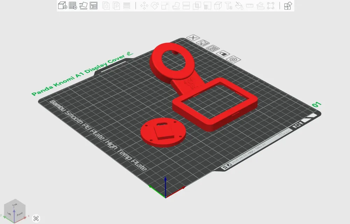The width and height of the screenshot is (350, 224).
Task: Click the Add plate grid icon
Action: 73,6
